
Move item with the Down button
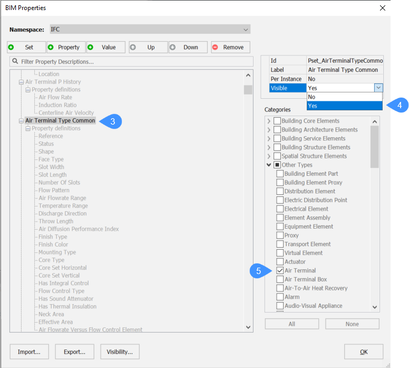(x=187, y=47)
